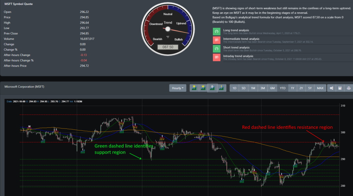Click the After-hours Price value 294.72

pyautogui.click(x=84, y=66)
